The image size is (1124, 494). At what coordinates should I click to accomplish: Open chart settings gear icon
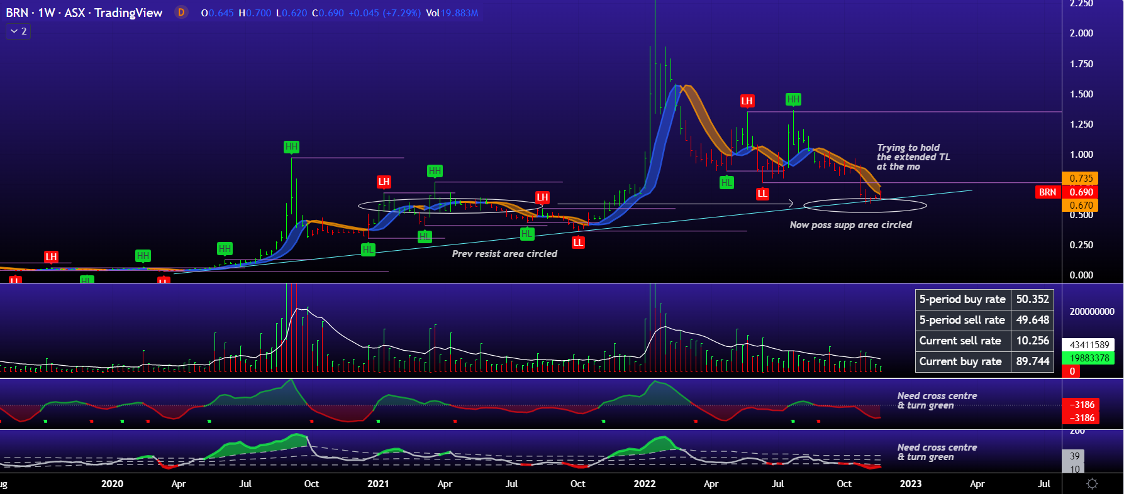(x=1092, y=483)
